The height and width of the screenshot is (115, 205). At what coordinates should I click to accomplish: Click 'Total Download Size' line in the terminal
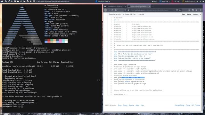point(17,70)
